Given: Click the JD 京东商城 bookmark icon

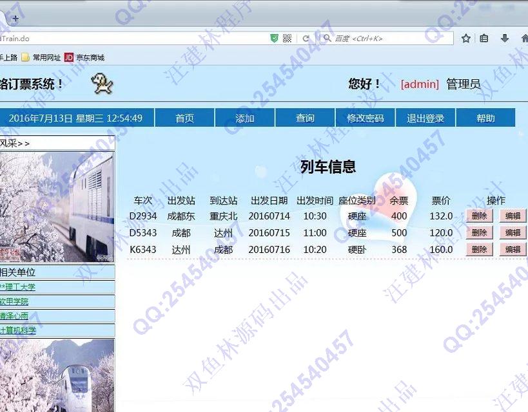Looking at the screenshot, I should [x=69, y=57].
